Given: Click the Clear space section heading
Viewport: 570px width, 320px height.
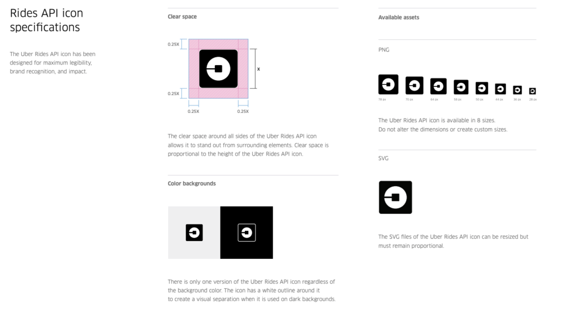Looking at the screenshot, I should pos(182,17).
